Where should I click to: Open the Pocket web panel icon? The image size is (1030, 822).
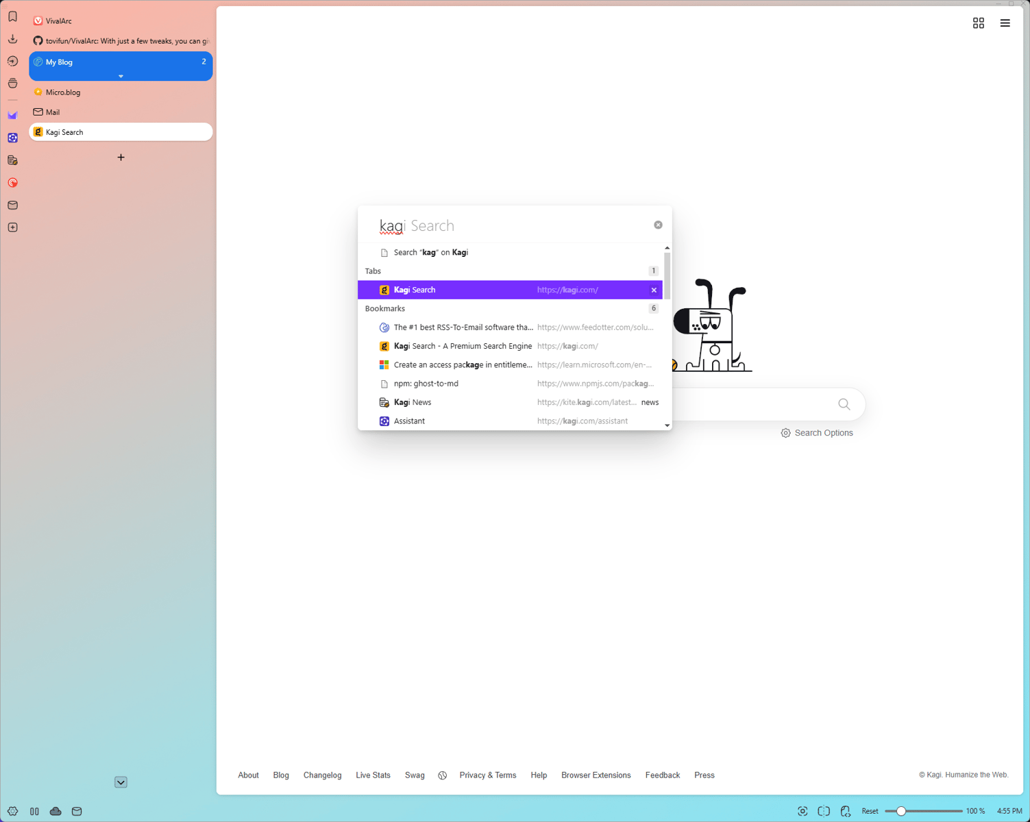pos(12,182)
